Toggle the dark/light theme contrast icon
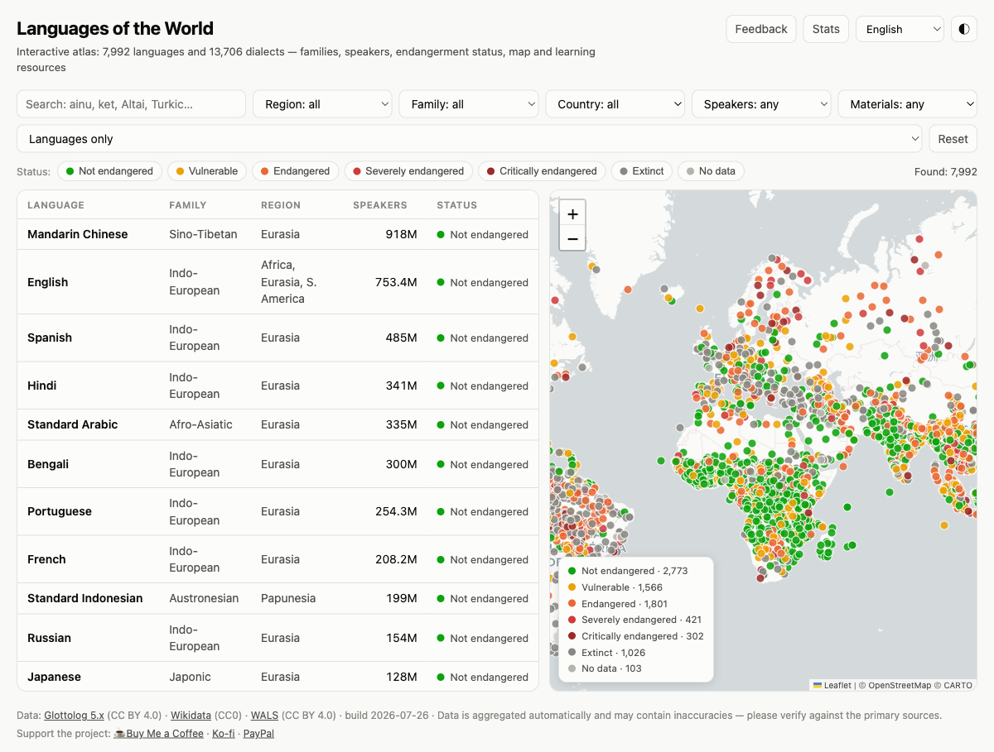Screen dimensions: 994x752 click(963, 29)
